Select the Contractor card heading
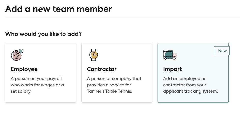 pyautogui.click(x=102, y=69)
